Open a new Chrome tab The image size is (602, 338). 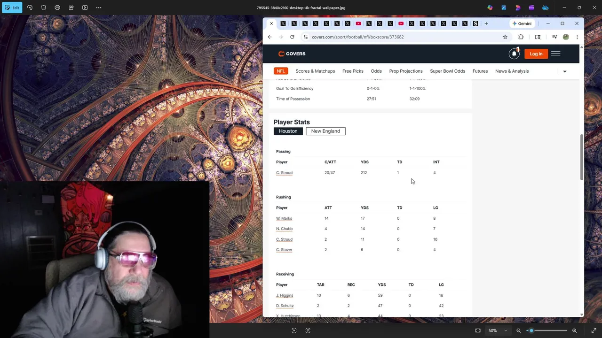(486, 23)
